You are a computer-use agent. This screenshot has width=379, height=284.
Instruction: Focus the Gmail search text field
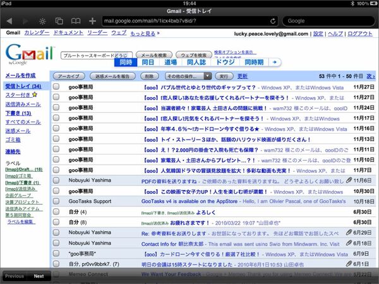tap(97, 56)
